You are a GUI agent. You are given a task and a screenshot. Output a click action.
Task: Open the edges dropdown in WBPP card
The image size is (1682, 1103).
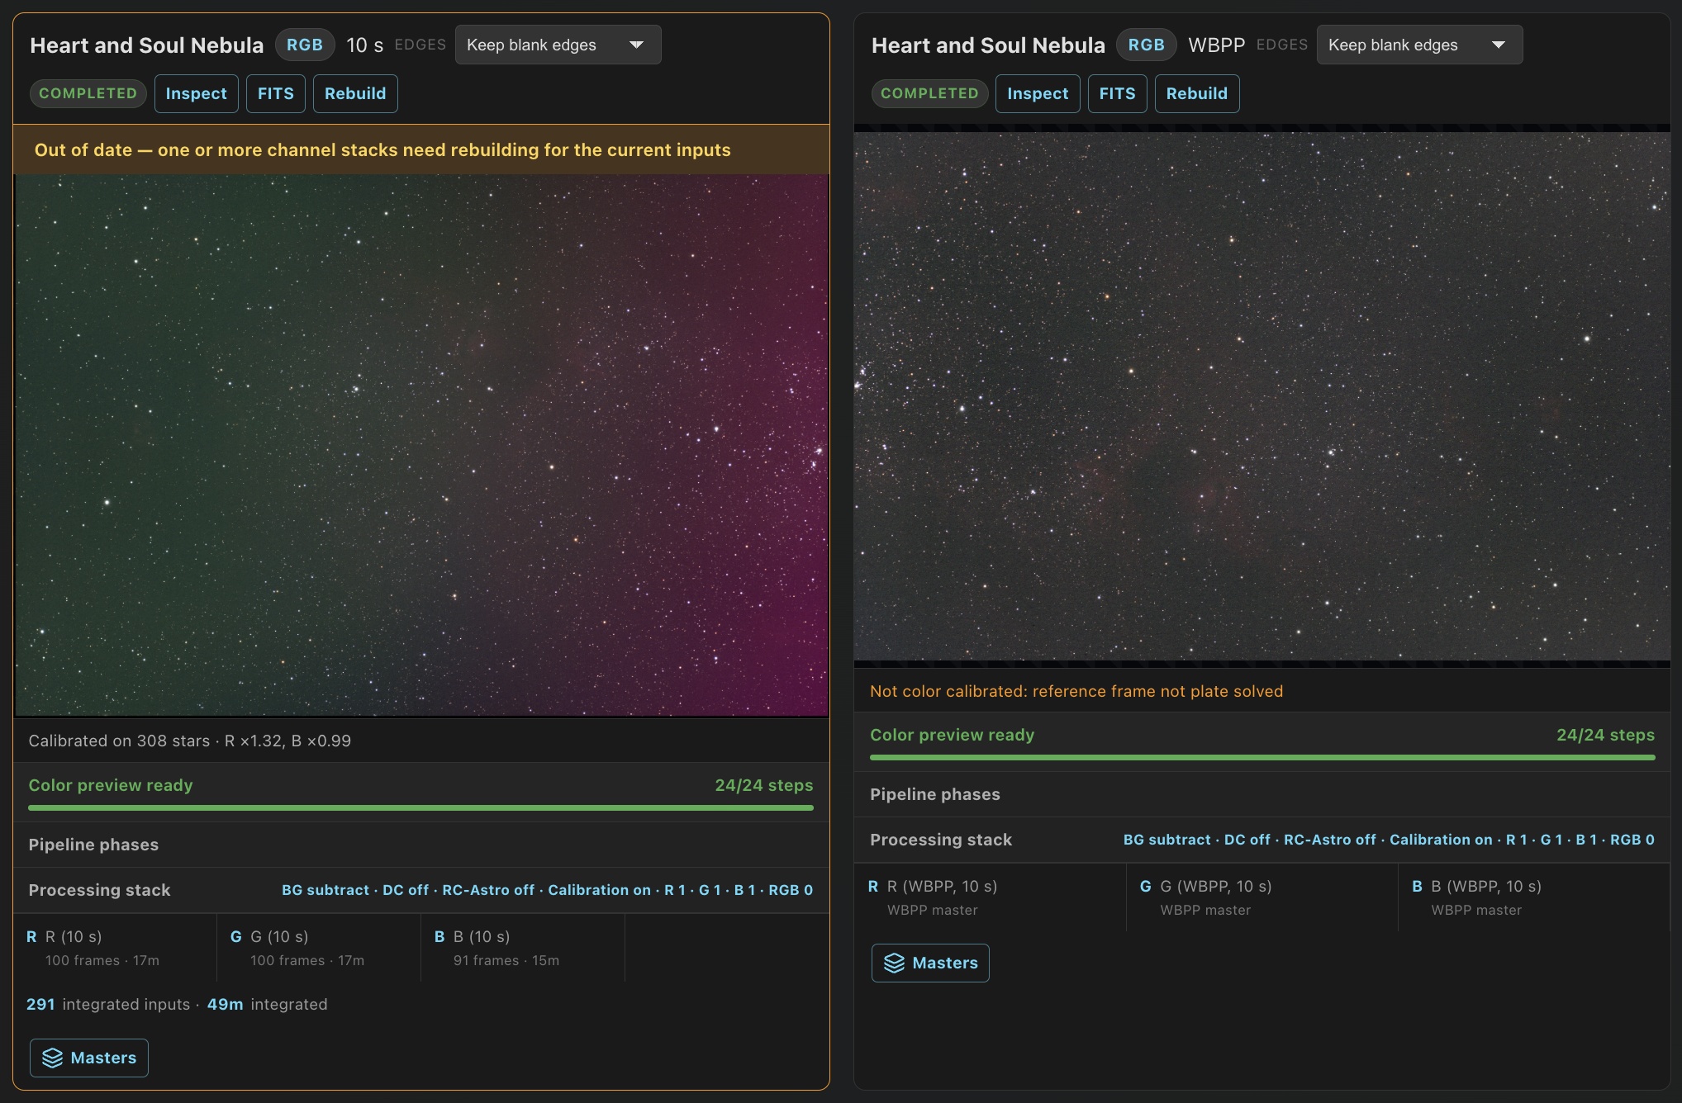[x=1419, y=45]
